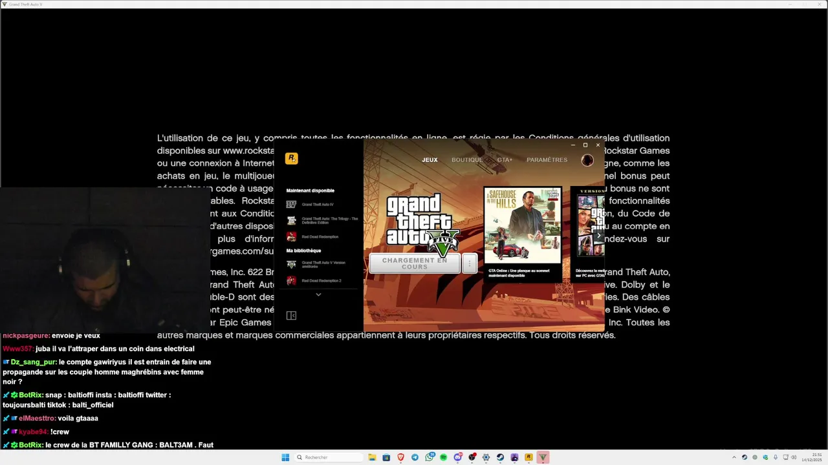Image resolution: width=828 pixels, height=465 pixels.
Task: Open microphone icon in system tray
Action: click(776, 457)
